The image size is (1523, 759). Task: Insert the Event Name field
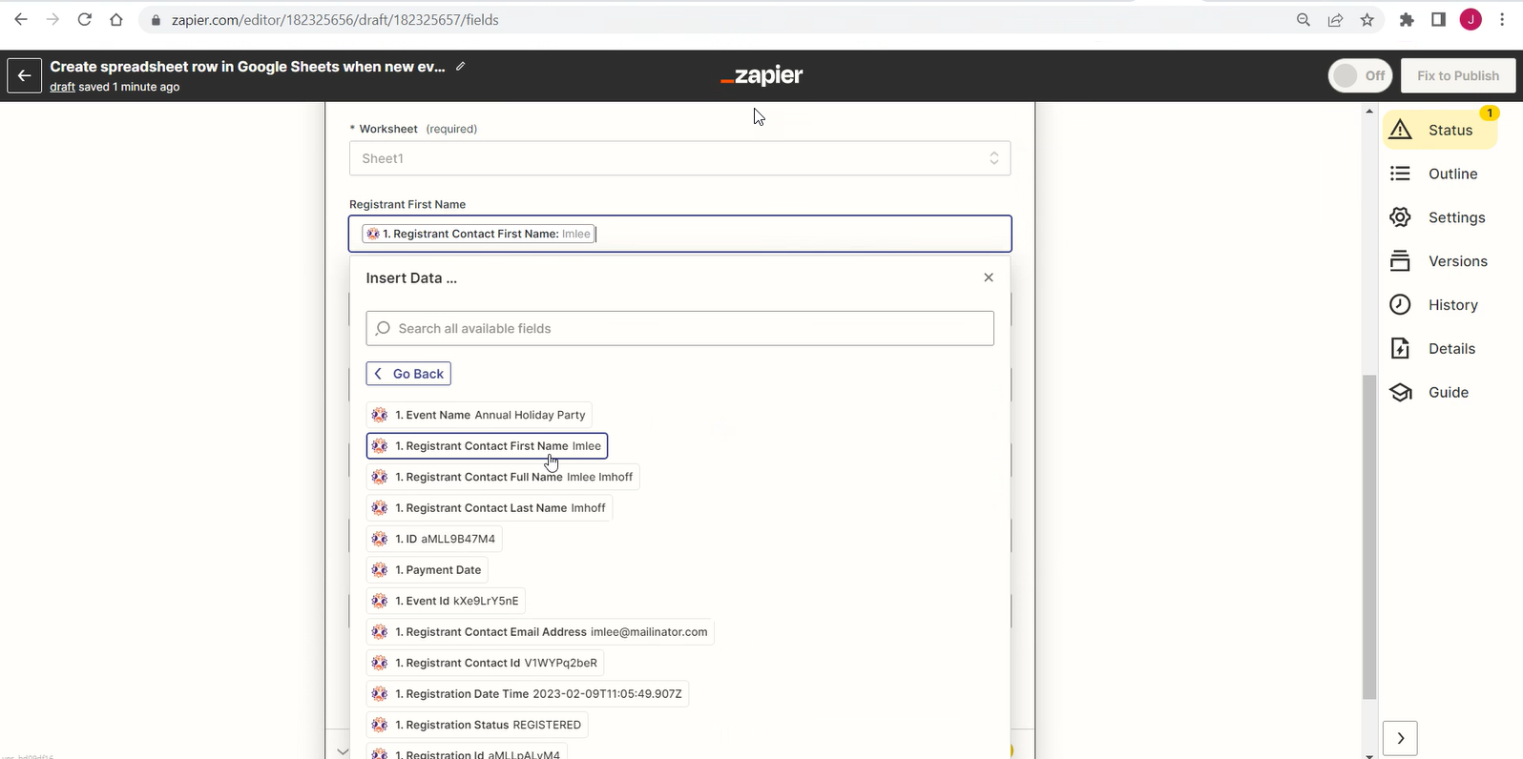click(479, 415)
